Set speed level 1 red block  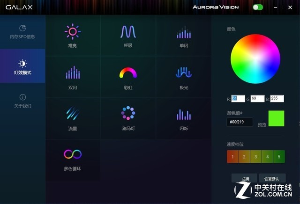click(x=232, y=156)
